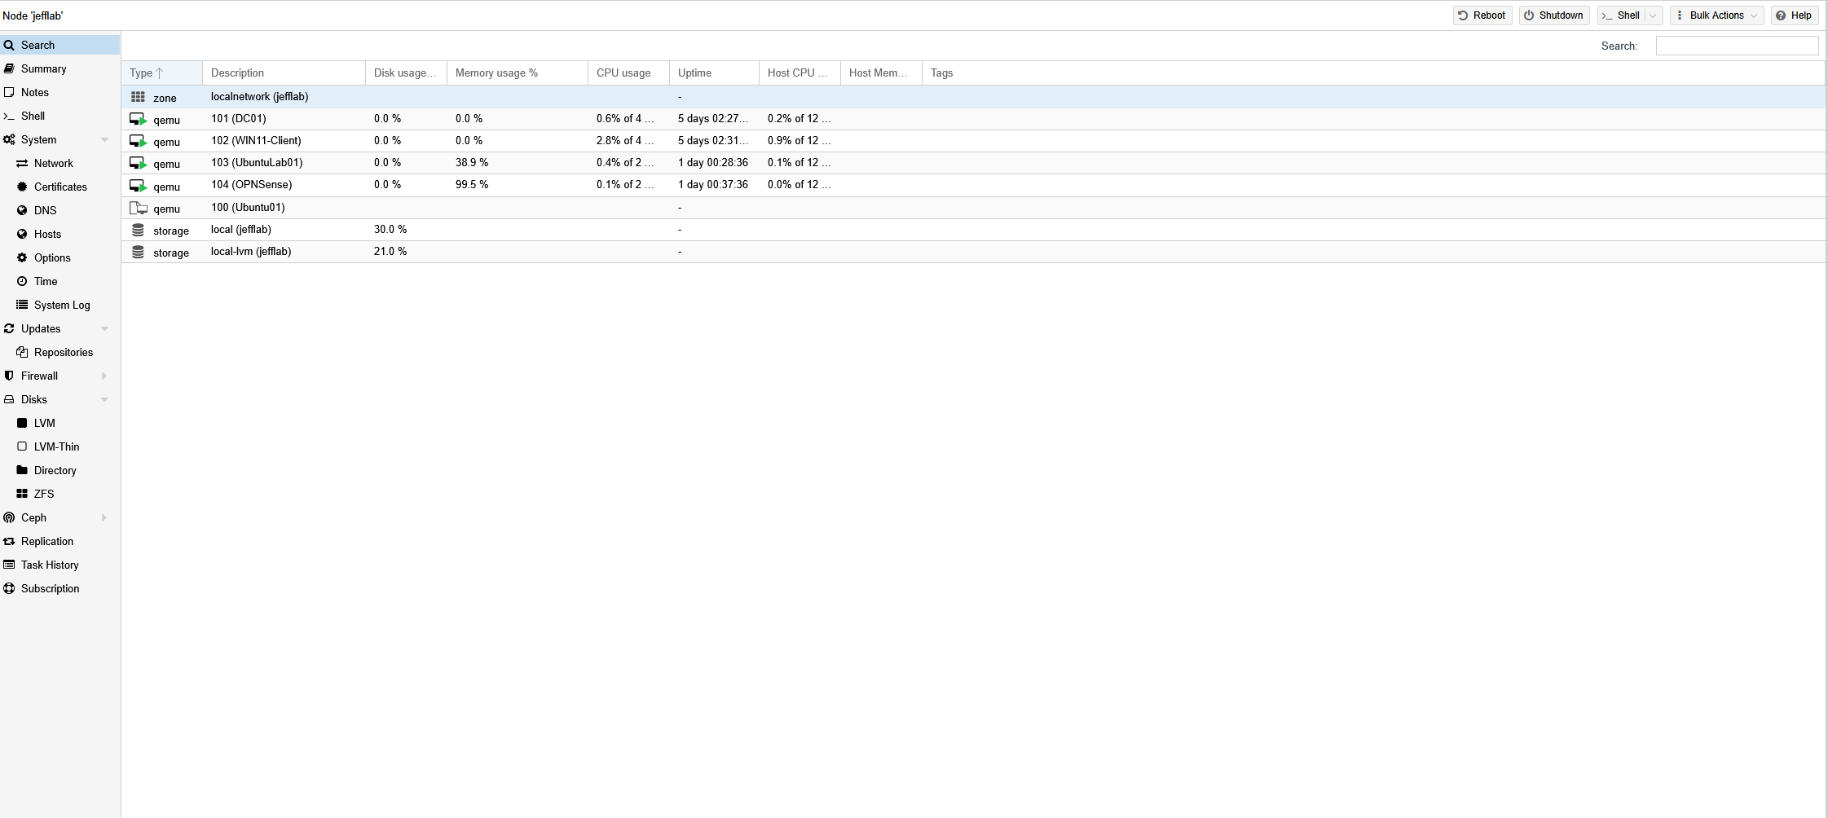Expand the Ceph section arrow
The height and width of the screenshot is (818, 1828).
click(104, 518)
